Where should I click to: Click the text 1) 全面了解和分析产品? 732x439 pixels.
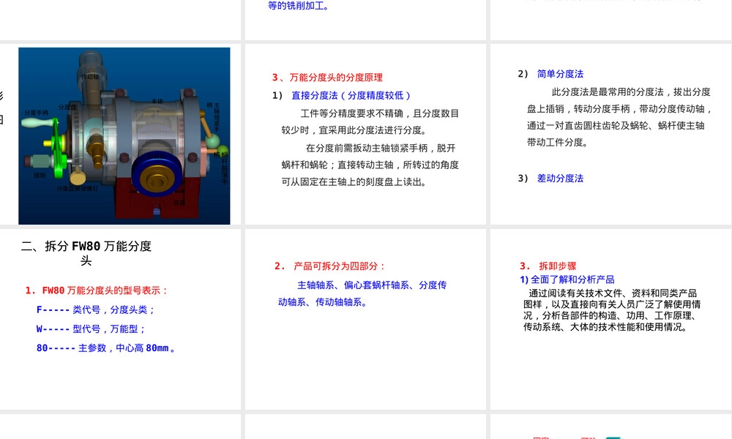567,279
